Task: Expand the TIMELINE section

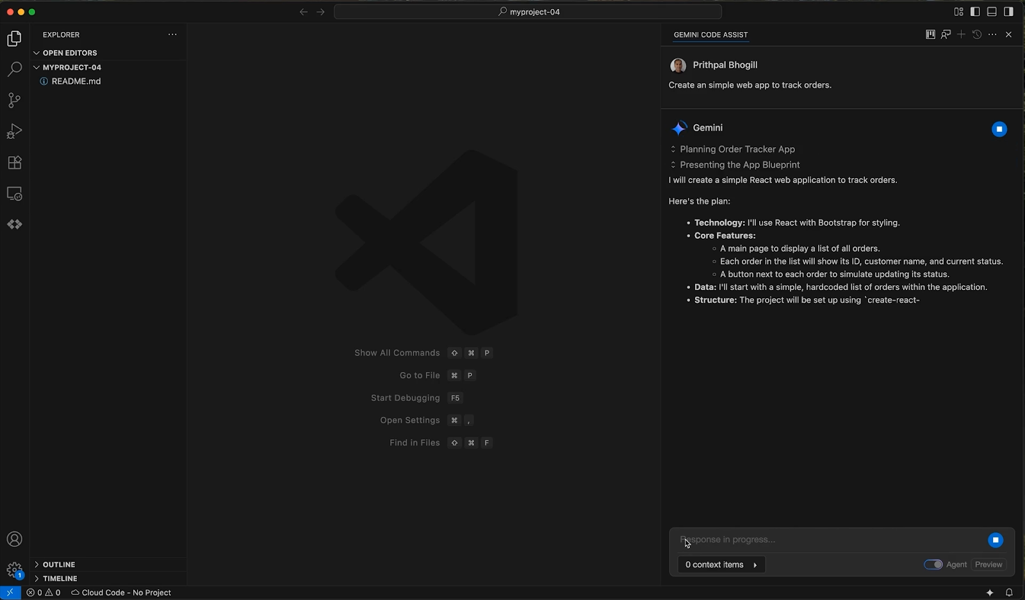Action: [x=60, y=579]
